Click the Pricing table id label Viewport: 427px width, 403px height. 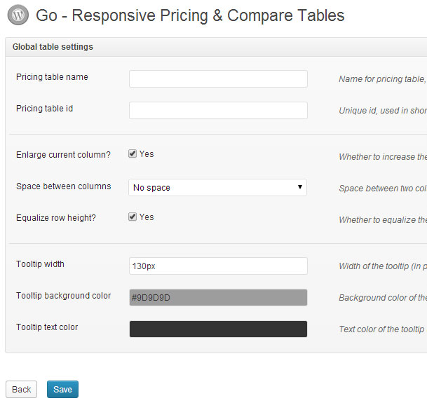pyautogui.click(x=44, y=109)
